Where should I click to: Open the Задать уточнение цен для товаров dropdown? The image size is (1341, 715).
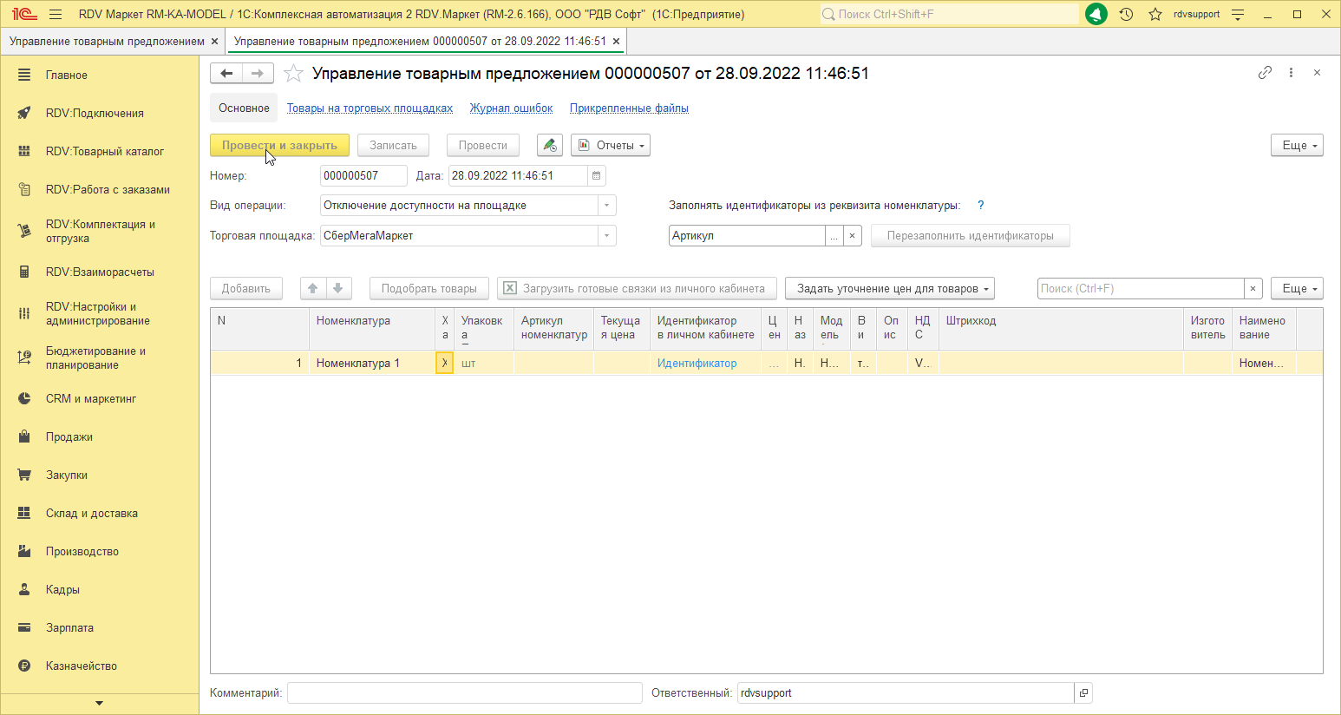coord(889,289)
